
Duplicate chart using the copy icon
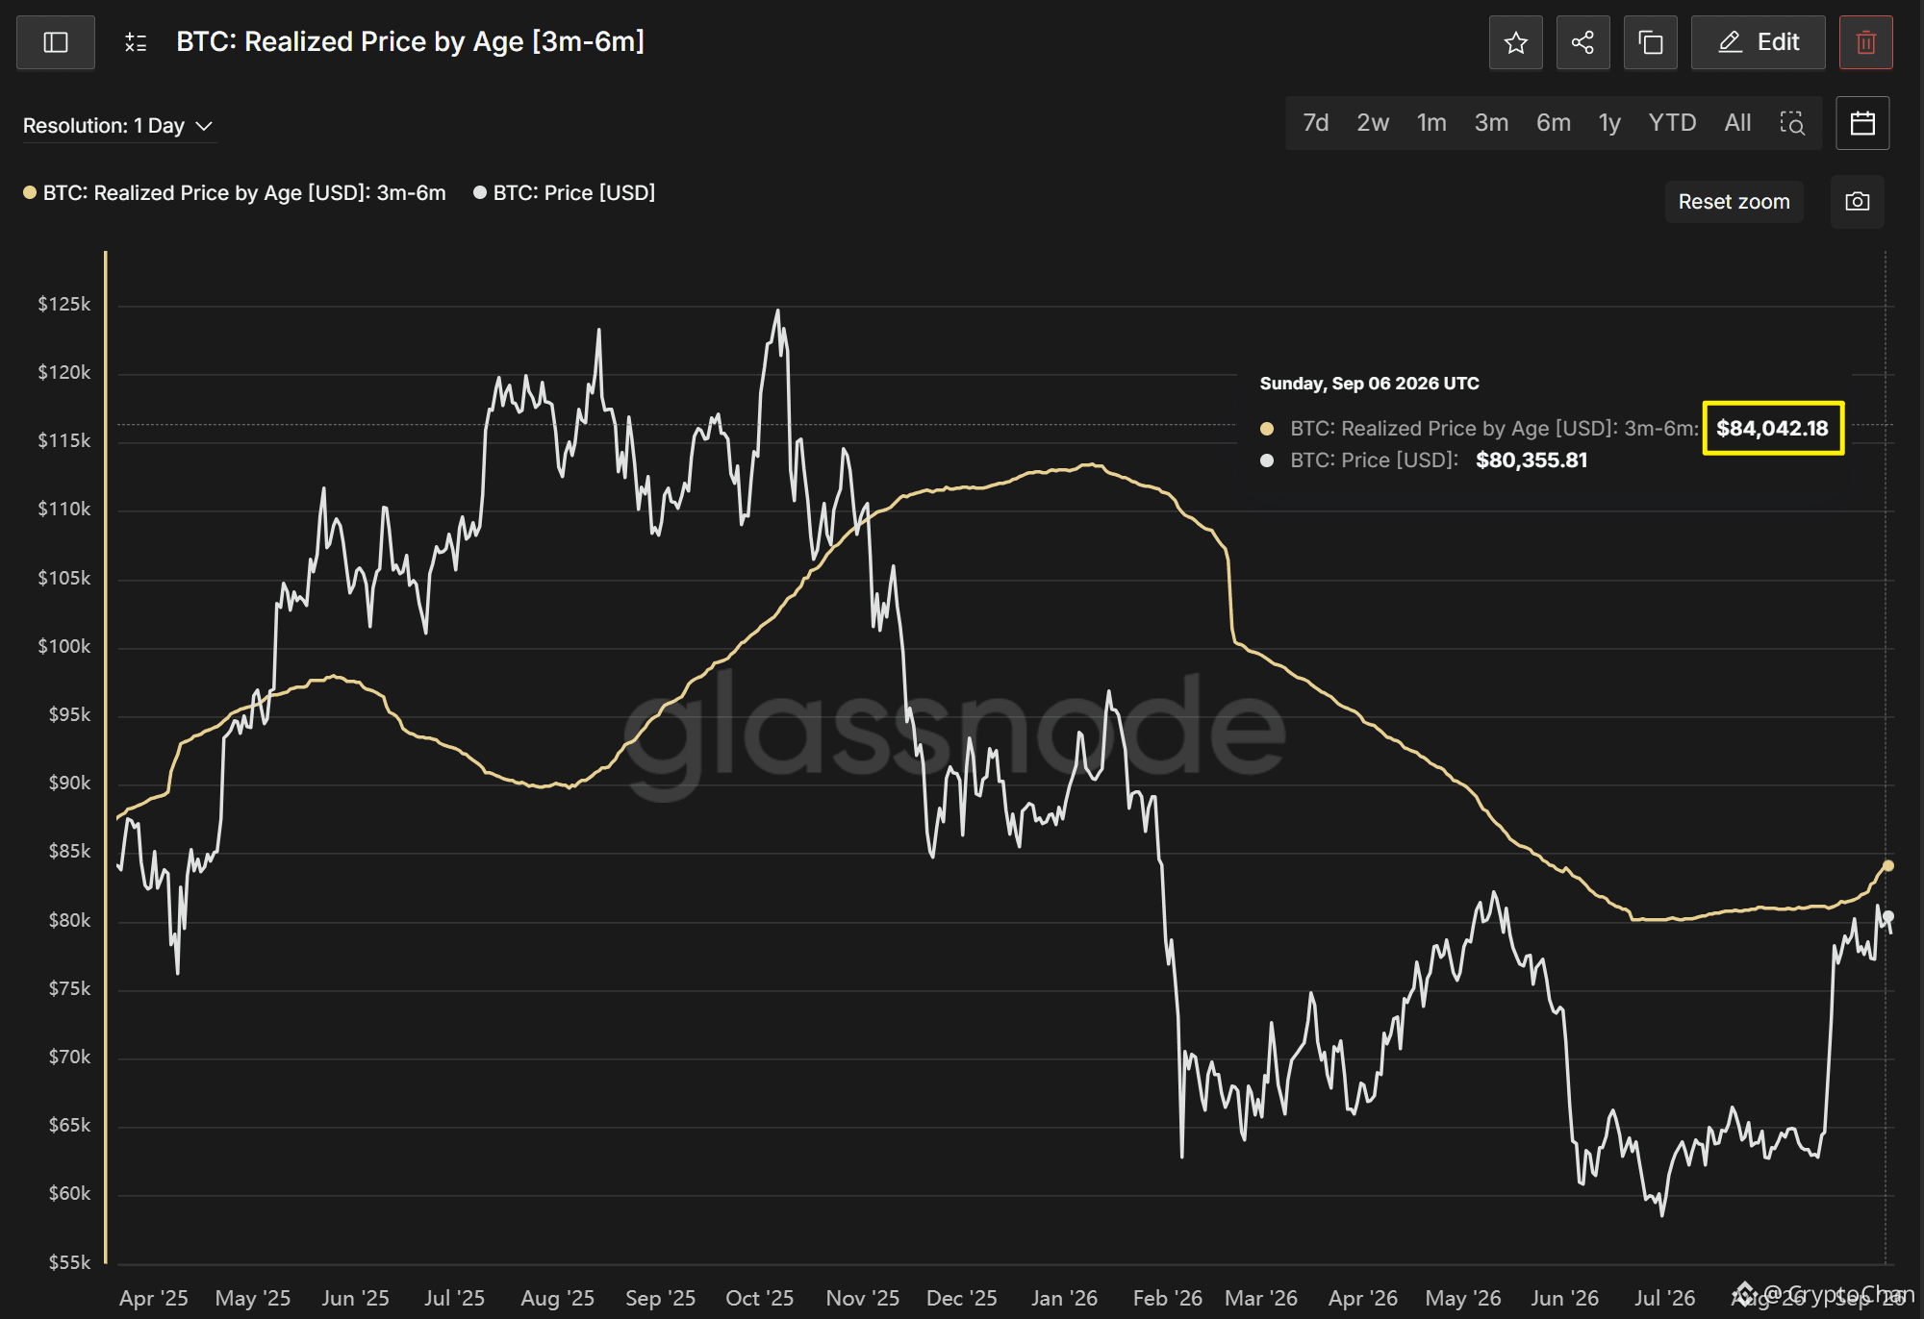pyautogui.click(x=1651, y=42)
